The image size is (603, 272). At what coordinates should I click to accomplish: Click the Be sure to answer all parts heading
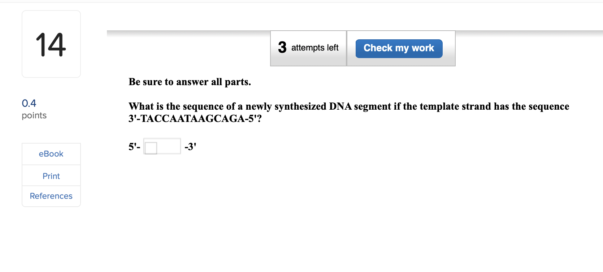(x=190, y=82)
